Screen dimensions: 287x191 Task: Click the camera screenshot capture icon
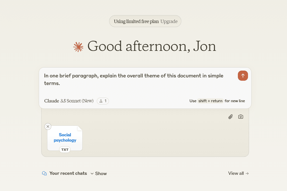(x=241, y=117)
